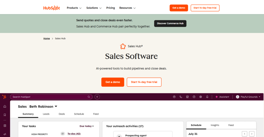This screenshot has width=264, height=137.
Task: Open the marketplace store icon
Action: [x=187, y=97]
